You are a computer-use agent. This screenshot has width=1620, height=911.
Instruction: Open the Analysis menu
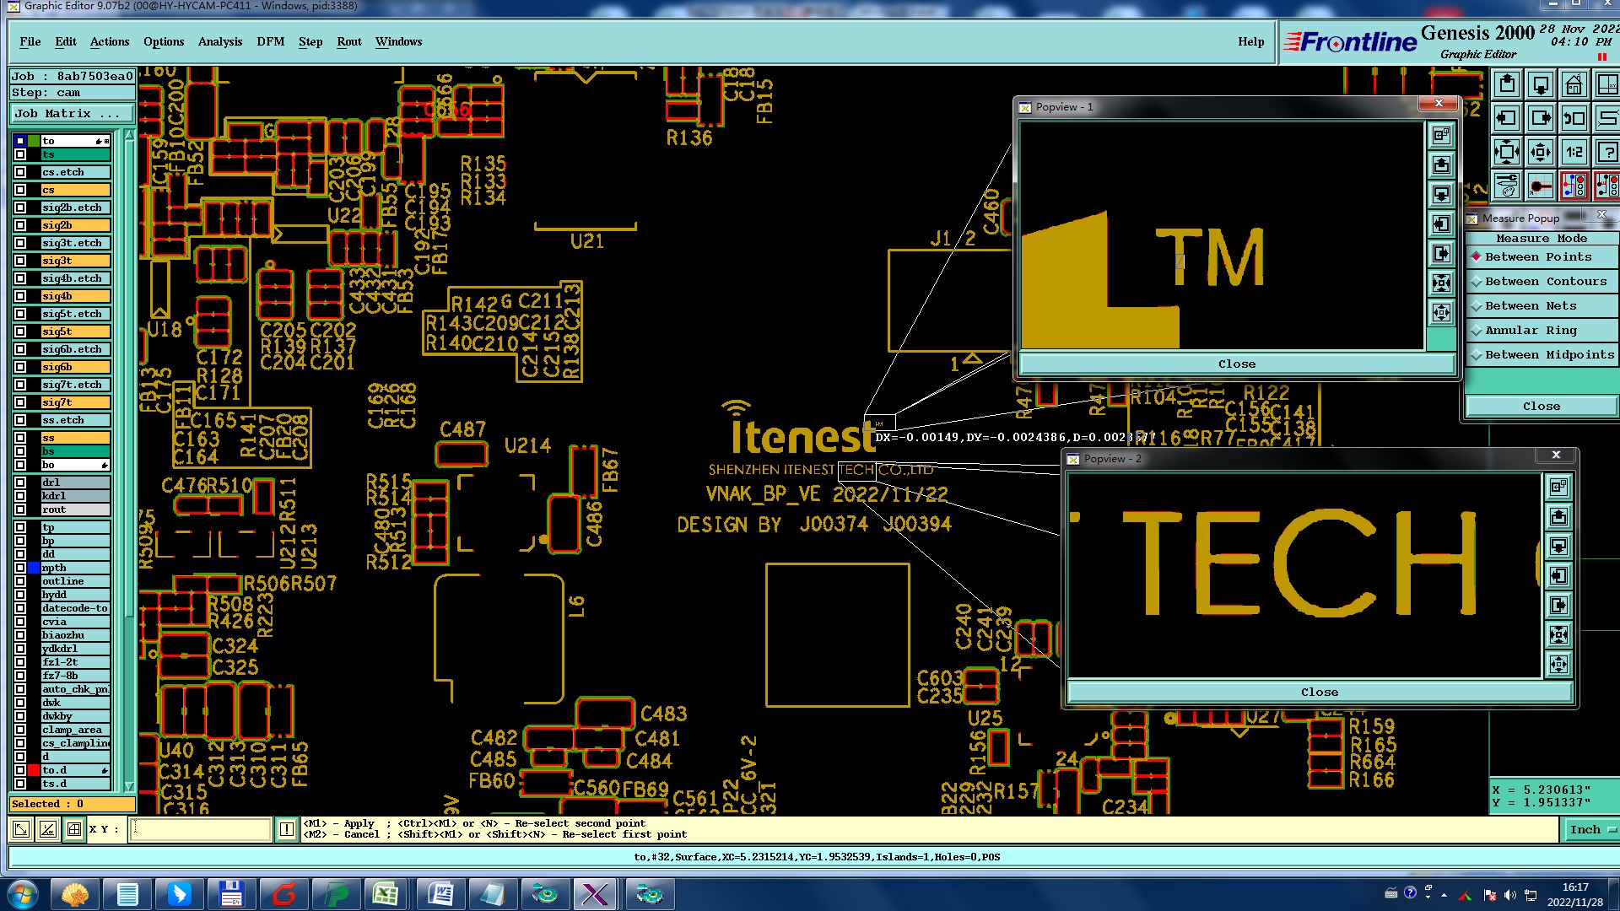(220, 42)
